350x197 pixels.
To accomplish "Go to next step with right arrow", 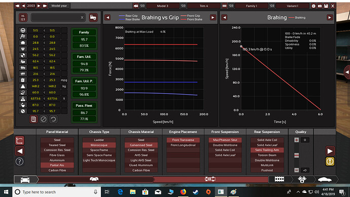I will point(330,151).
